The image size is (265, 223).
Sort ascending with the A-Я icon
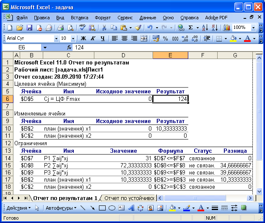pyautogui.click(x=205, y=28)
